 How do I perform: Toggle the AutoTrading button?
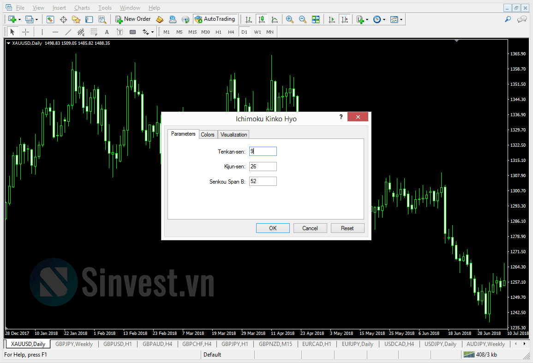click(x=215, y=19)
